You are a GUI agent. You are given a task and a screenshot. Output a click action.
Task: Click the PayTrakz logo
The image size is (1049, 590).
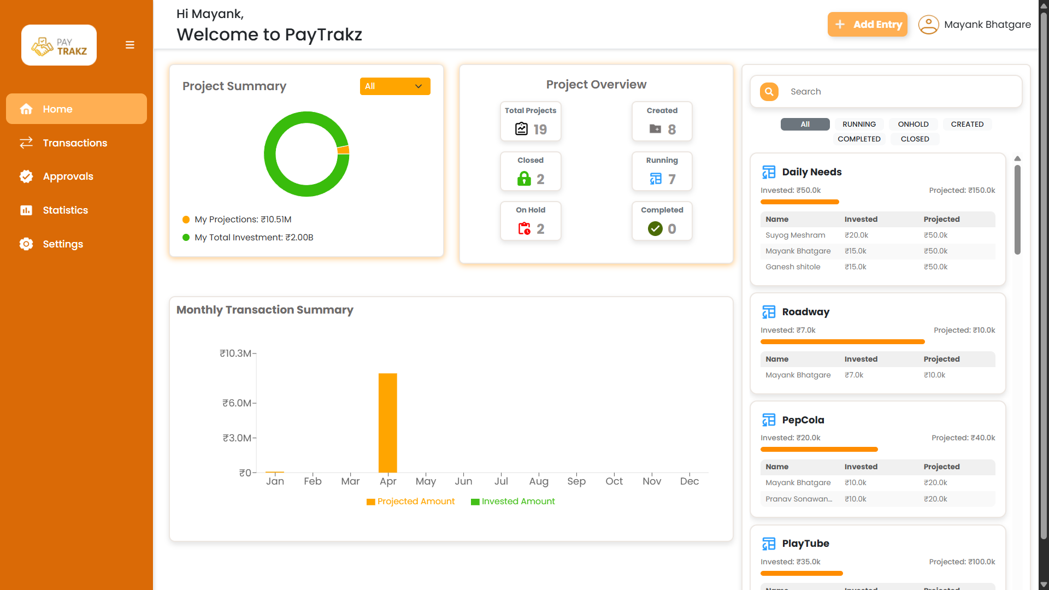point(59,45)
